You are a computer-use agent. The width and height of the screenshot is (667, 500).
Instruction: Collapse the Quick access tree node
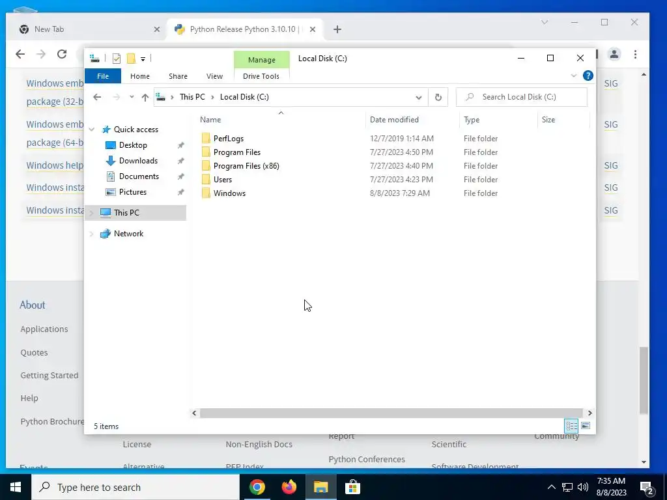click(91, 130)
